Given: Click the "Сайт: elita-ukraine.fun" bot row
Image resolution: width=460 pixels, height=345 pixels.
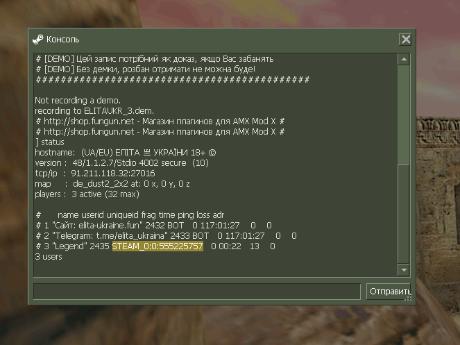Looking at the screenshot, I should (153, 226).
